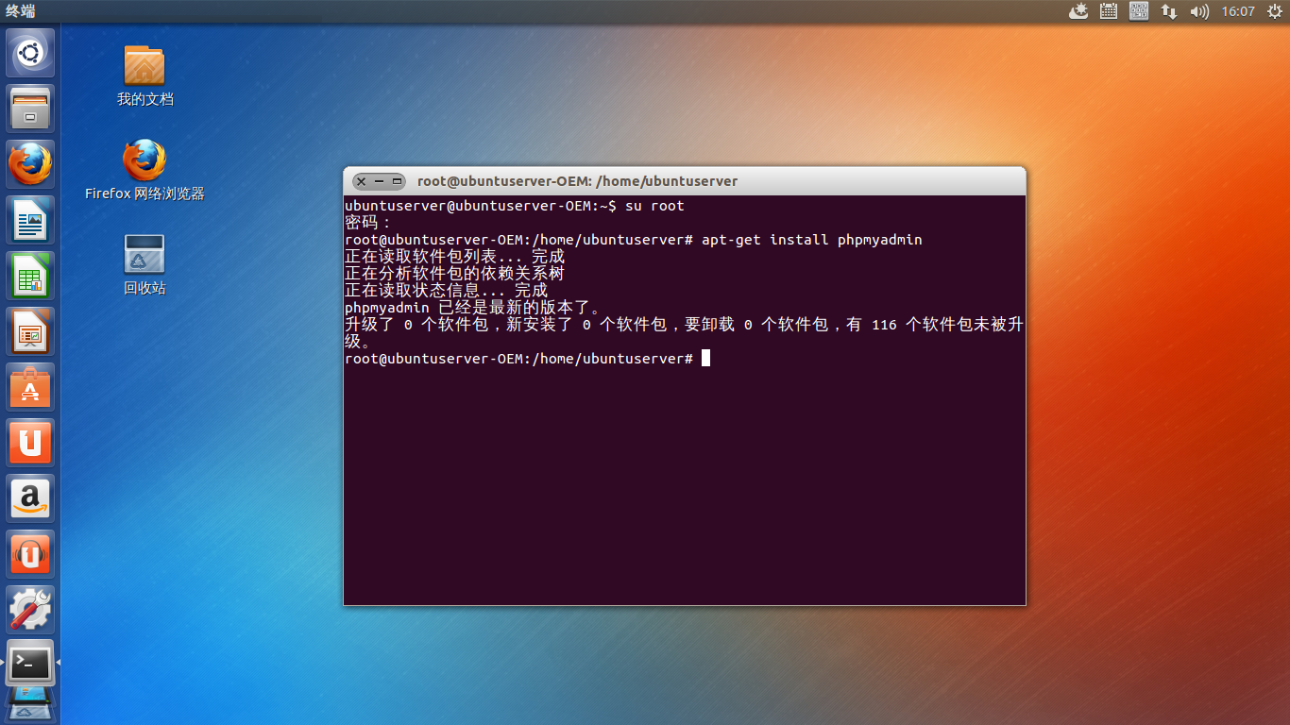
Task: Open the session power gear menu
Action: coord(1275,11)
